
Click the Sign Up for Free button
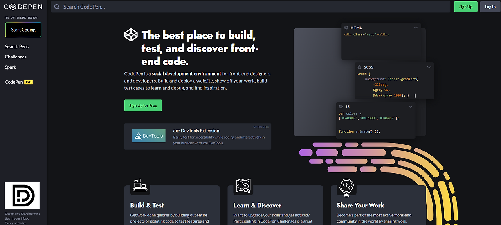143,105
